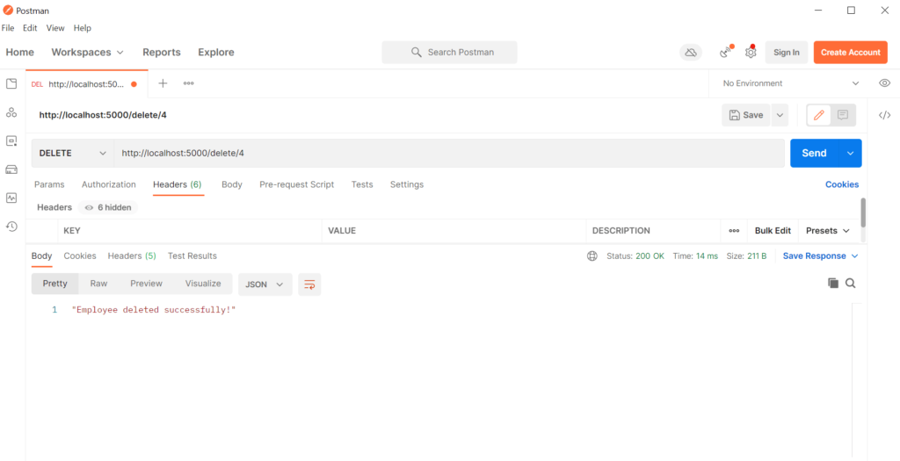900x461 pixels.
Task: Open the APIs sidebar icon
Action: click(x=11, y=112)
